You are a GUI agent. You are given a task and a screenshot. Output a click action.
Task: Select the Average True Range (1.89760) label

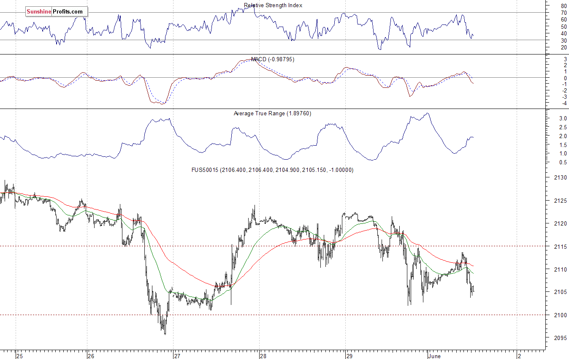click(x=272, y=114)
